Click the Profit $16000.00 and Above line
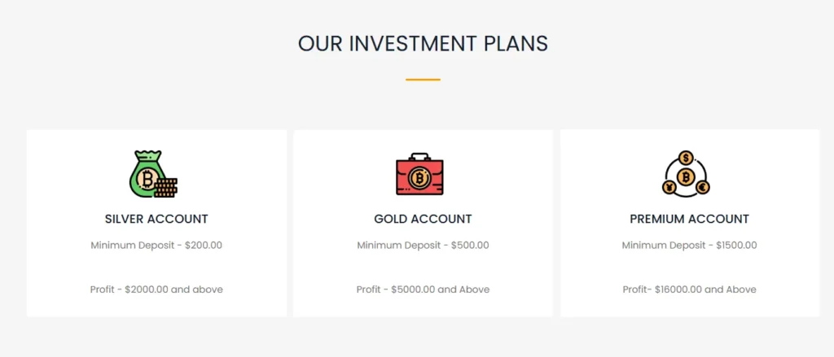 pyautogui.click(x=689, y=289)
